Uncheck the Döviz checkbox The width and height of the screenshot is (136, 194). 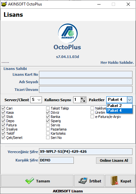click(48, 112)
